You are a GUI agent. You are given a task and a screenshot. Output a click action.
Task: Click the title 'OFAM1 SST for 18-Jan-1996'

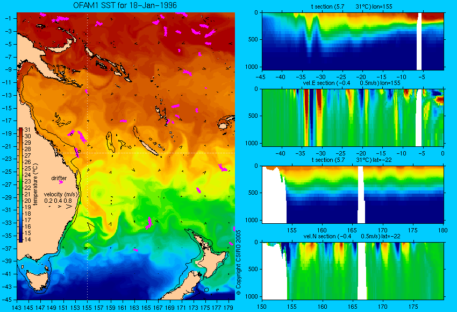pos(125,5)
